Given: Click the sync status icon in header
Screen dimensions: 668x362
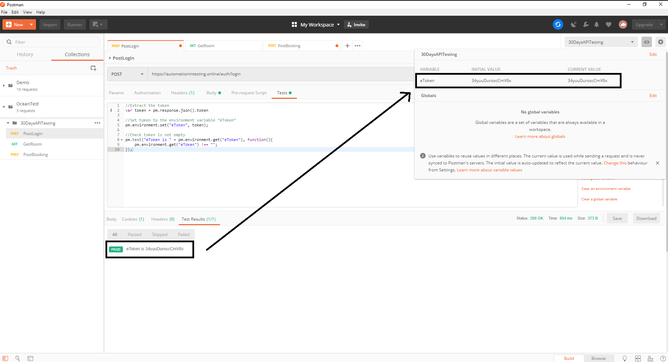Looking at the screenshot, I should point(558,24).
